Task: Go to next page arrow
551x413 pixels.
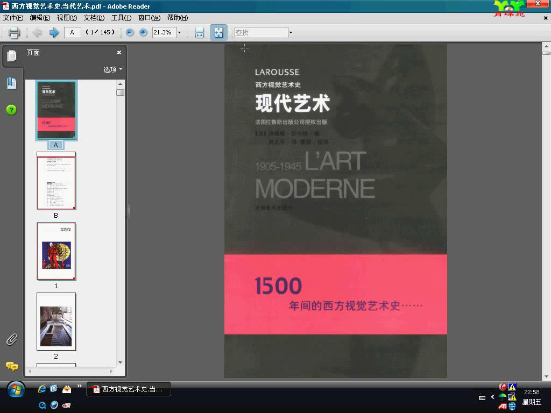Action: 54,33
